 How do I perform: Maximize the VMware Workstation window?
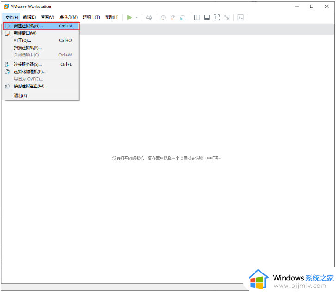(x=311, y=6)
